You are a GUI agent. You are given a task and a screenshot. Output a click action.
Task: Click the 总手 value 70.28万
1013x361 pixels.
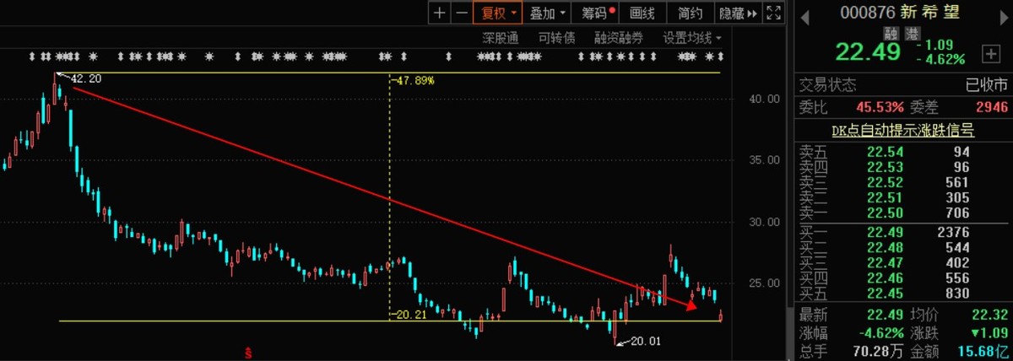pyautogui.click(x=878, y=351)
